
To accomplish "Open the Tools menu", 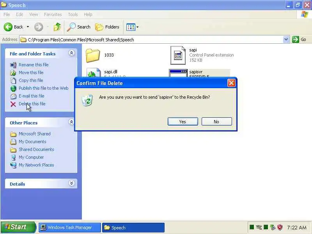I will [73, 14].
